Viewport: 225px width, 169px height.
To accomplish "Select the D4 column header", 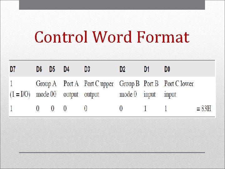I will (67, 69).
